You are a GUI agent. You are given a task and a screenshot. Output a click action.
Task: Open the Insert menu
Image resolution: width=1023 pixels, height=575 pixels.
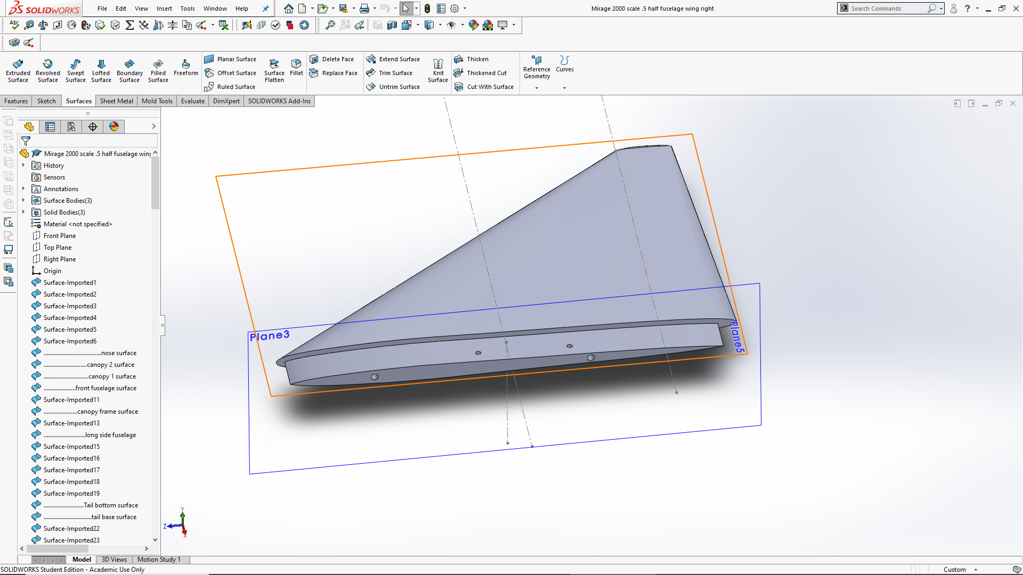(x=164, y=9)
